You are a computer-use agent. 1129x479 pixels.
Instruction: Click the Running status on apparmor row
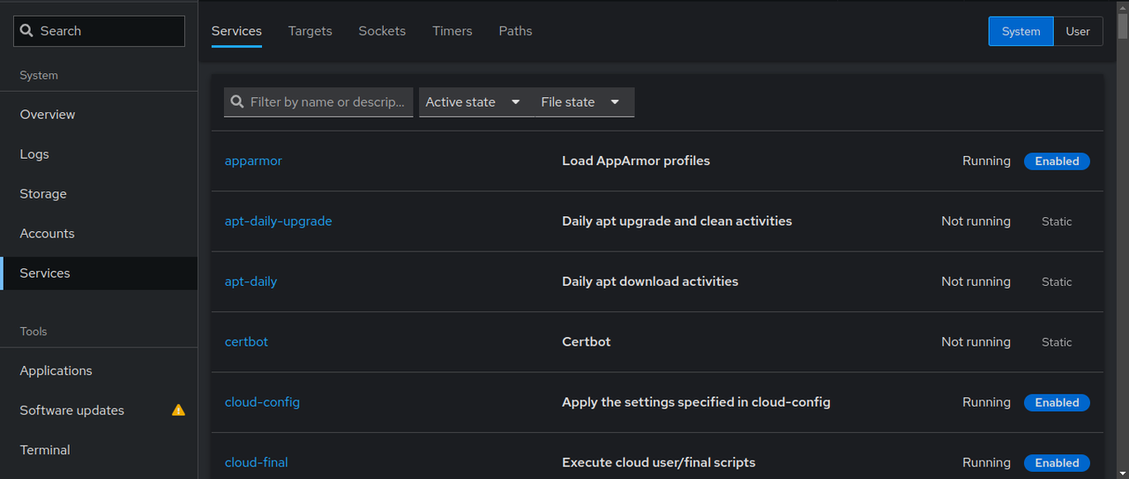(986, 161)
